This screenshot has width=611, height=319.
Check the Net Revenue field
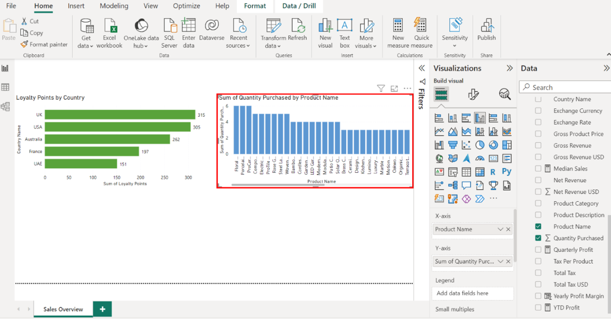click(538, 180)
